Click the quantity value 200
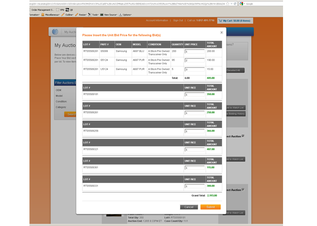The image size is (317, 226). coord(174,51)
